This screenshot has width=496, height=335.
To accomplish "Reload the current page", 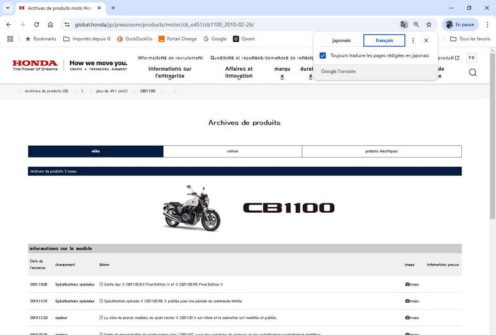I will [x=37, y=24].
